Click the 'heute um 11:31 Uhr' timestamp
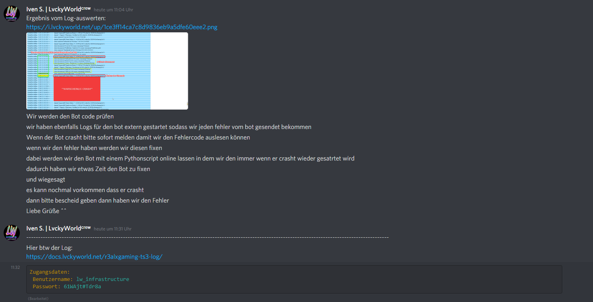 coord(112,229)
